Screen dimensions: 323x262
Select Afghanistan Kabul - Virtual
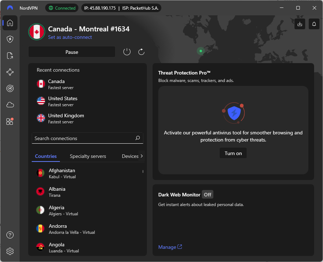[x=88, y=173]
